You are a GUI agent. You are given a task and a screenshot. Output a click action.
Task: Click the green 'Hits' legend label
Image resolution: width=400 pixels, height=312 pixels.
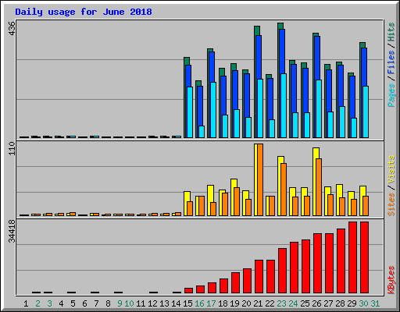(391, 32)
